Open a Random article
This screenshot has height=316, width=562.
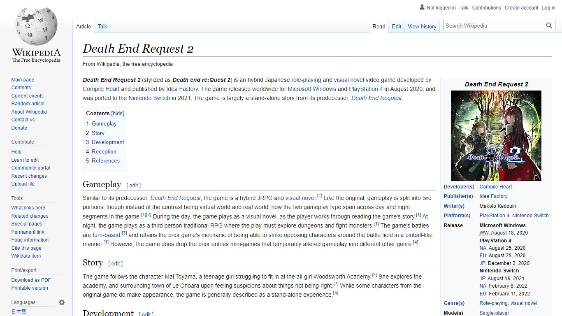pos(28,104)
